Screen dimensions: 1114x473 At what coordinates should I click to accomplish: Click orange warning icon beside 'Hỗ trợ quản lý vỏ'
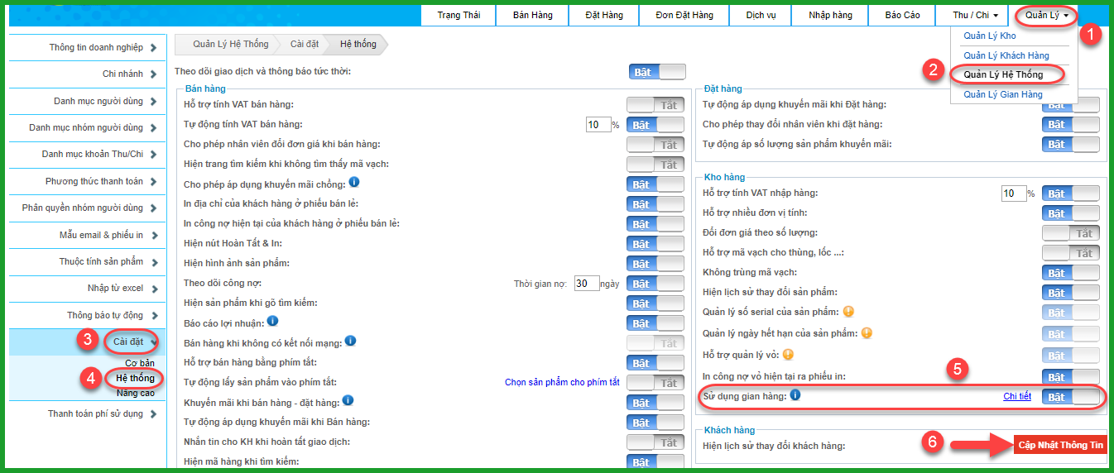[788, 355]
